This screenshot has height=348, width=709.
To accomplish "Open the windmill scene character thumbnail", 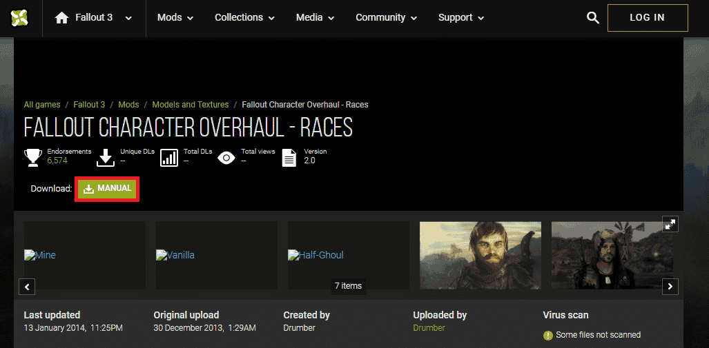I will [x=612, y=255].
